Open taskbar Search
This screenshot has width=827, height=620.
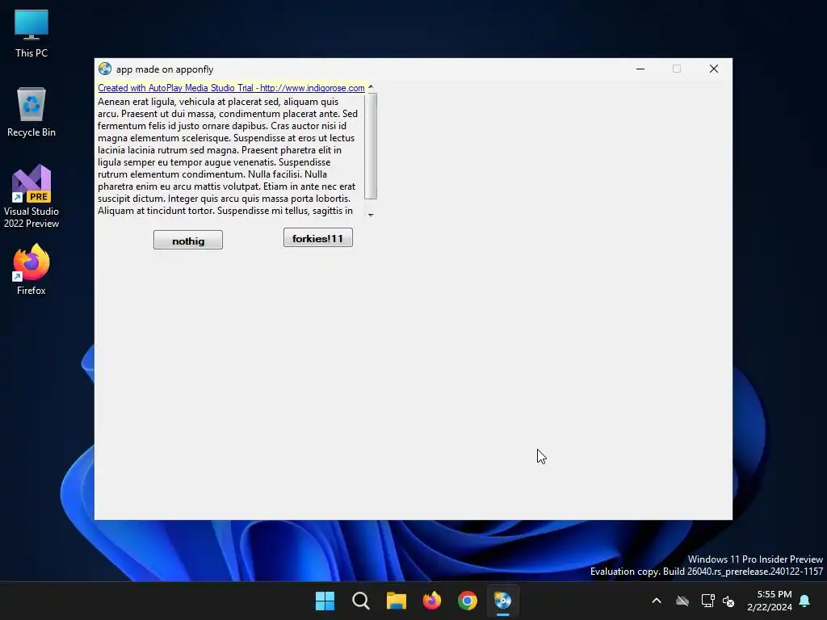[361, 601]
